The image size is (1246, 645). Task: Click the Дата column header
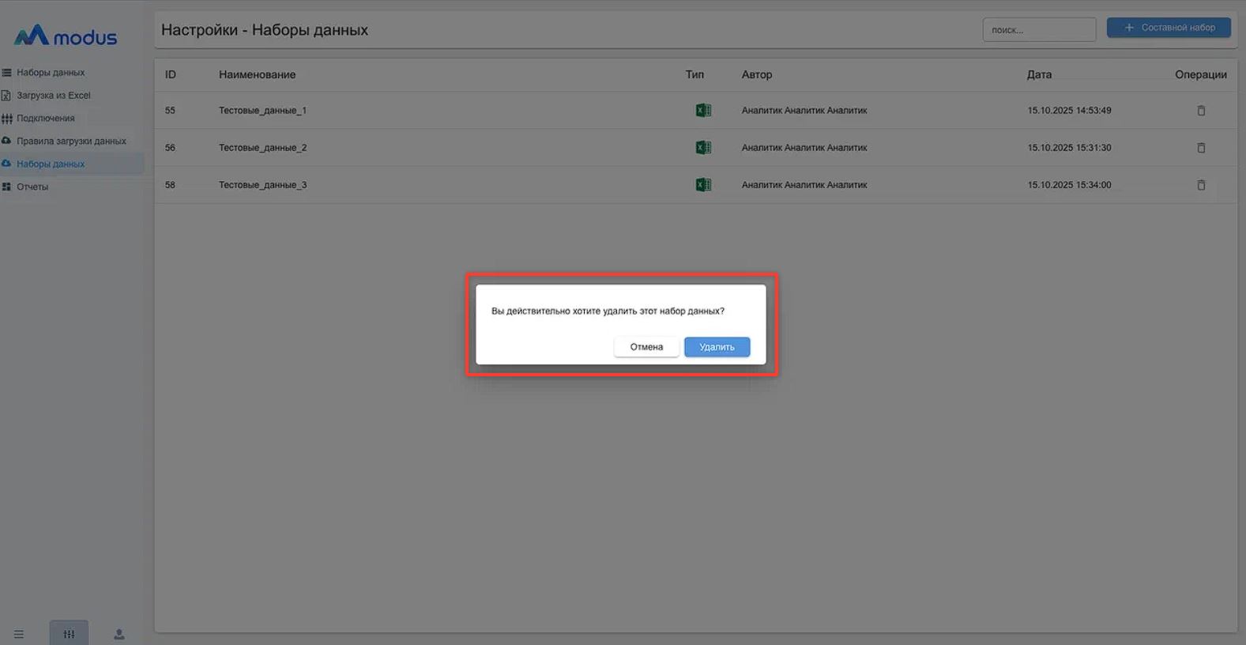(1039, 74)
